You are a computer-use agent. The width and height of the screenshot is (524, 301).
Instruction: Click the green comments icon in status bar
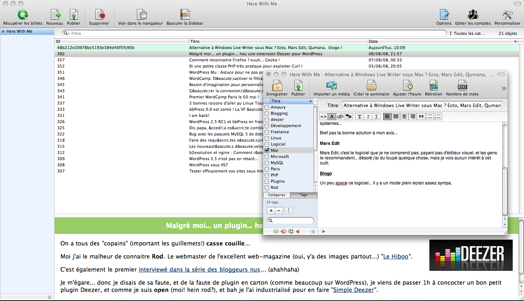(276, 231)
